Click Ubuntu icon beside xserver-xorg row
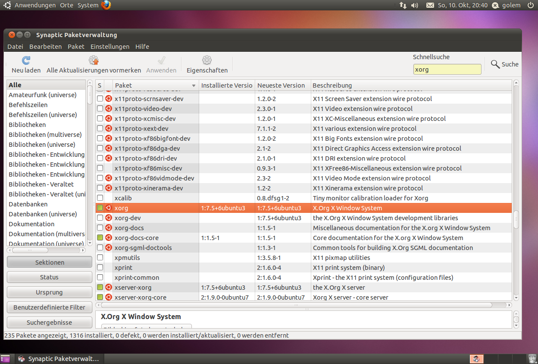This screenshot has height=364, width=538. point(109,288)
